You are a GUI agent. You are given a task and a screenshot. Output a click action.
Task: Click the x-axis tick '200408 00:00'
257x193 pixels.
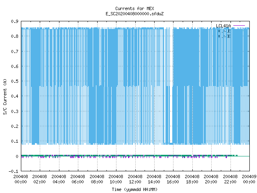click(20, 179)
